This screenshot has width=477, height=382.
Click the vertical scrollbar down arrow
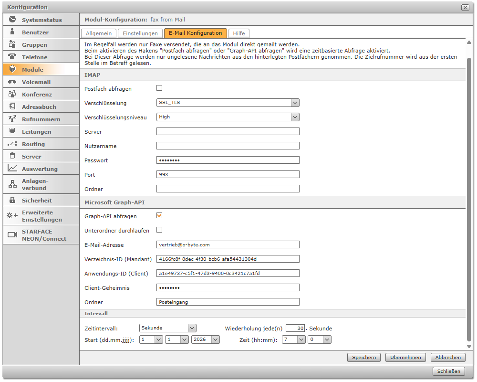tap(469, 346)
